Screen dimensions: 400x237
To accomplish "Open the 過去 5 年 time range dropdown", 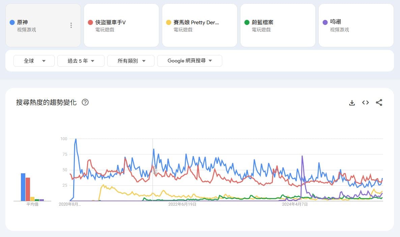I will [81, 61].
